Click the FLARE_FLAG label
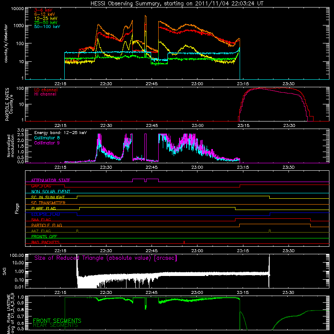Viewport: 334px width, 334px height. 43,208
